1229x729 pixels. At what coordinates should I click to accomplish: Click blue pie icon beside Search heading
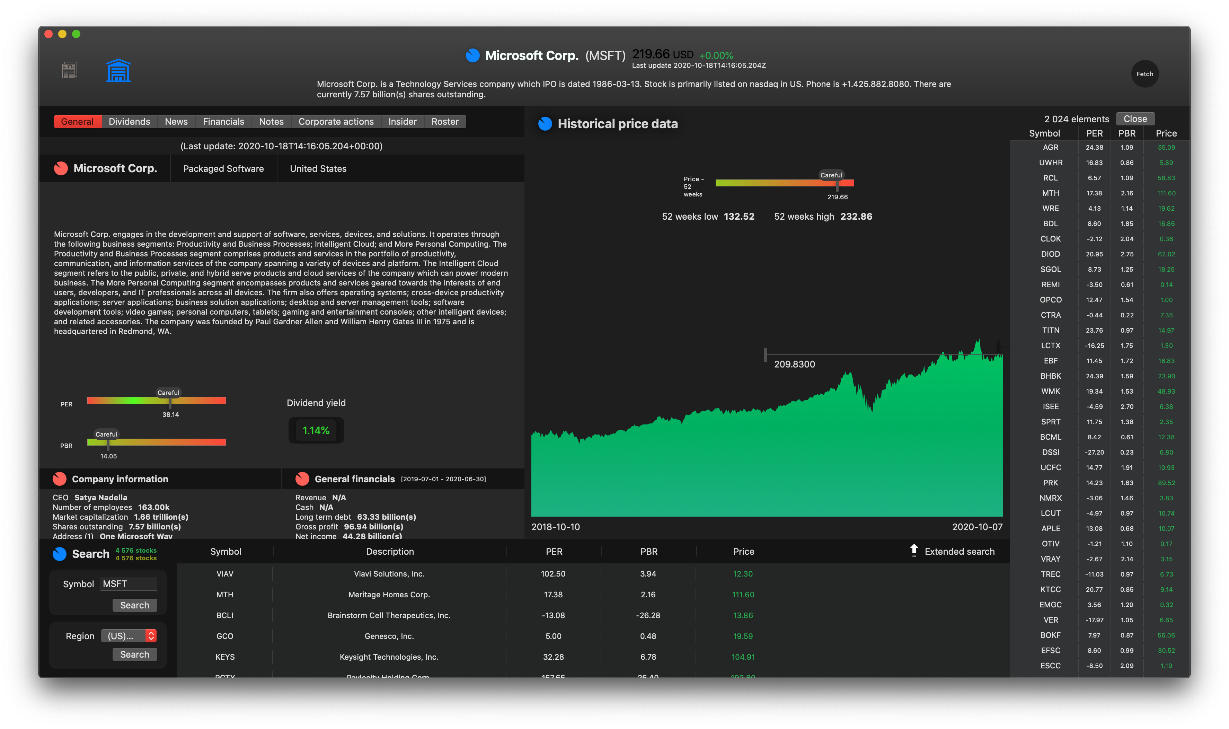(x=60, y=554)
